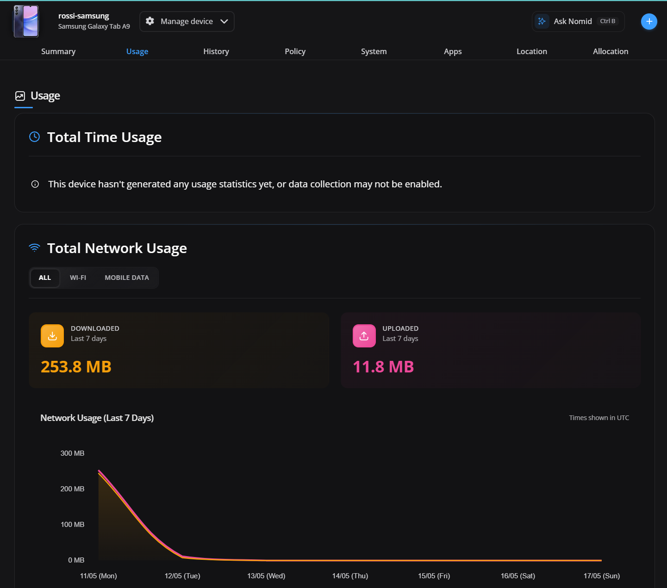Select the ALL network filter

[45, 278]
